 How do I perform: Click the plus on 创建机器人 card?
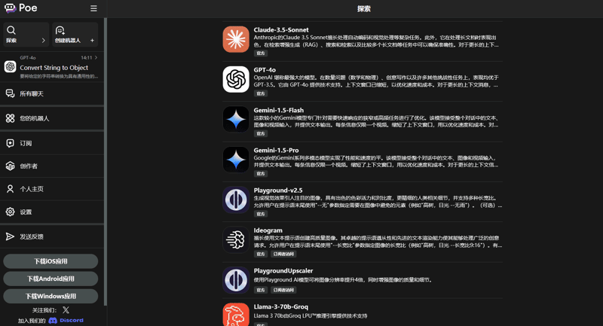tap(92, 41)
